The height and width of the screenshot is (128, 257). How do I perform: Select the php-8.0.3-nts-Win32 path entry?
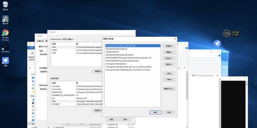click(x=133, y=70)
